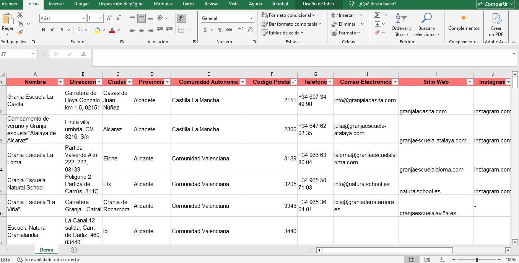Click the Compartir button
Screen dimensions: 519x263
pyautogui.click(x=495, y=4)
